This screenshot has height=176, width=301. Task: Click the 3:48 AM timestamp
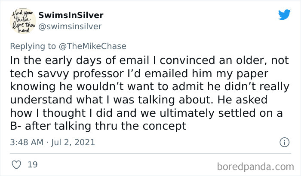pos(27,142)
